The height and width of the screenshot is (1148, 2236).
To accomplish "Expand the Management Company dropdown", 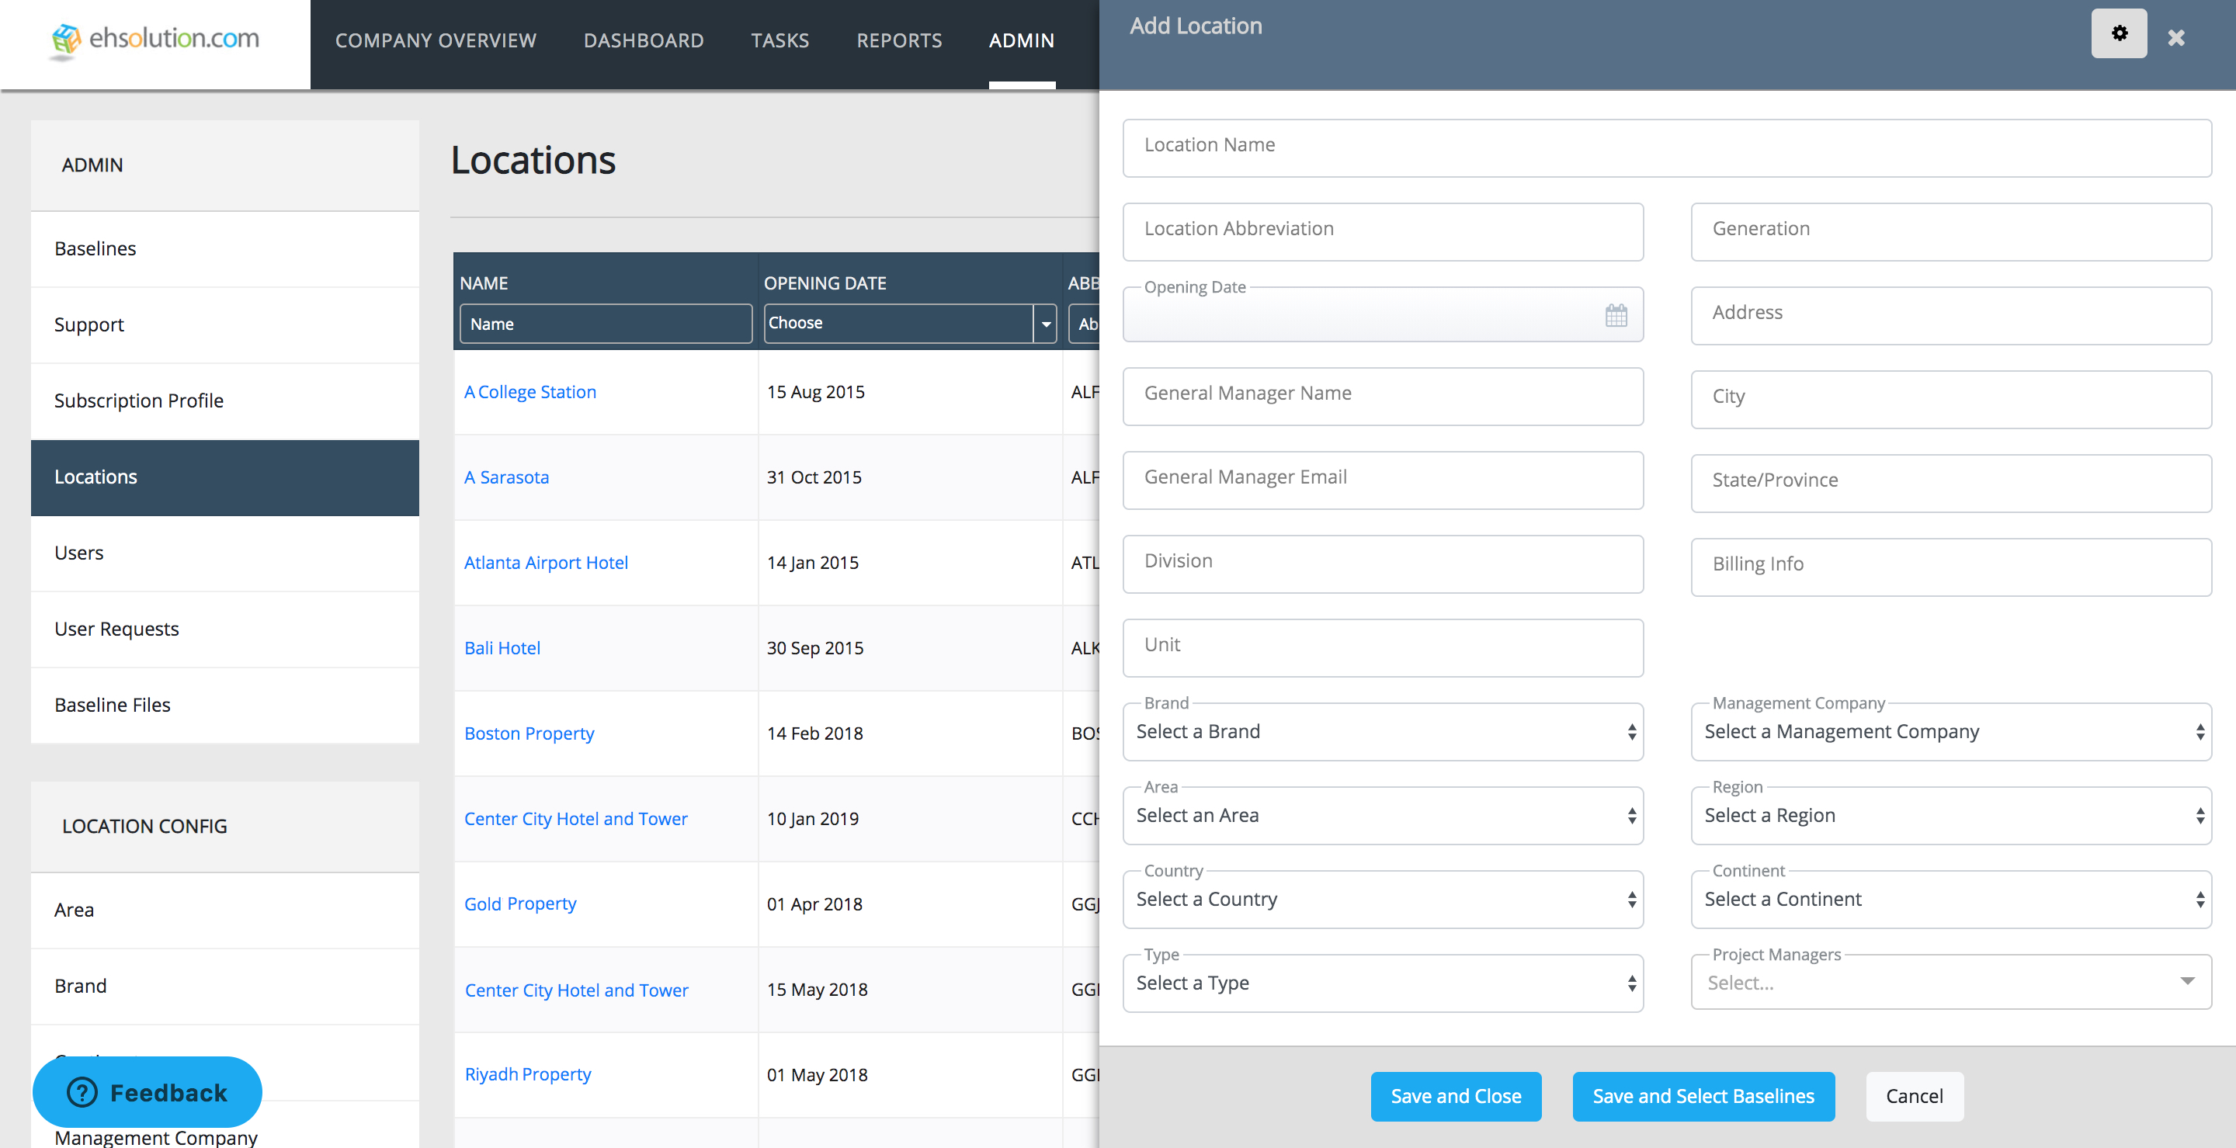I will click(x=1950, y=733).
